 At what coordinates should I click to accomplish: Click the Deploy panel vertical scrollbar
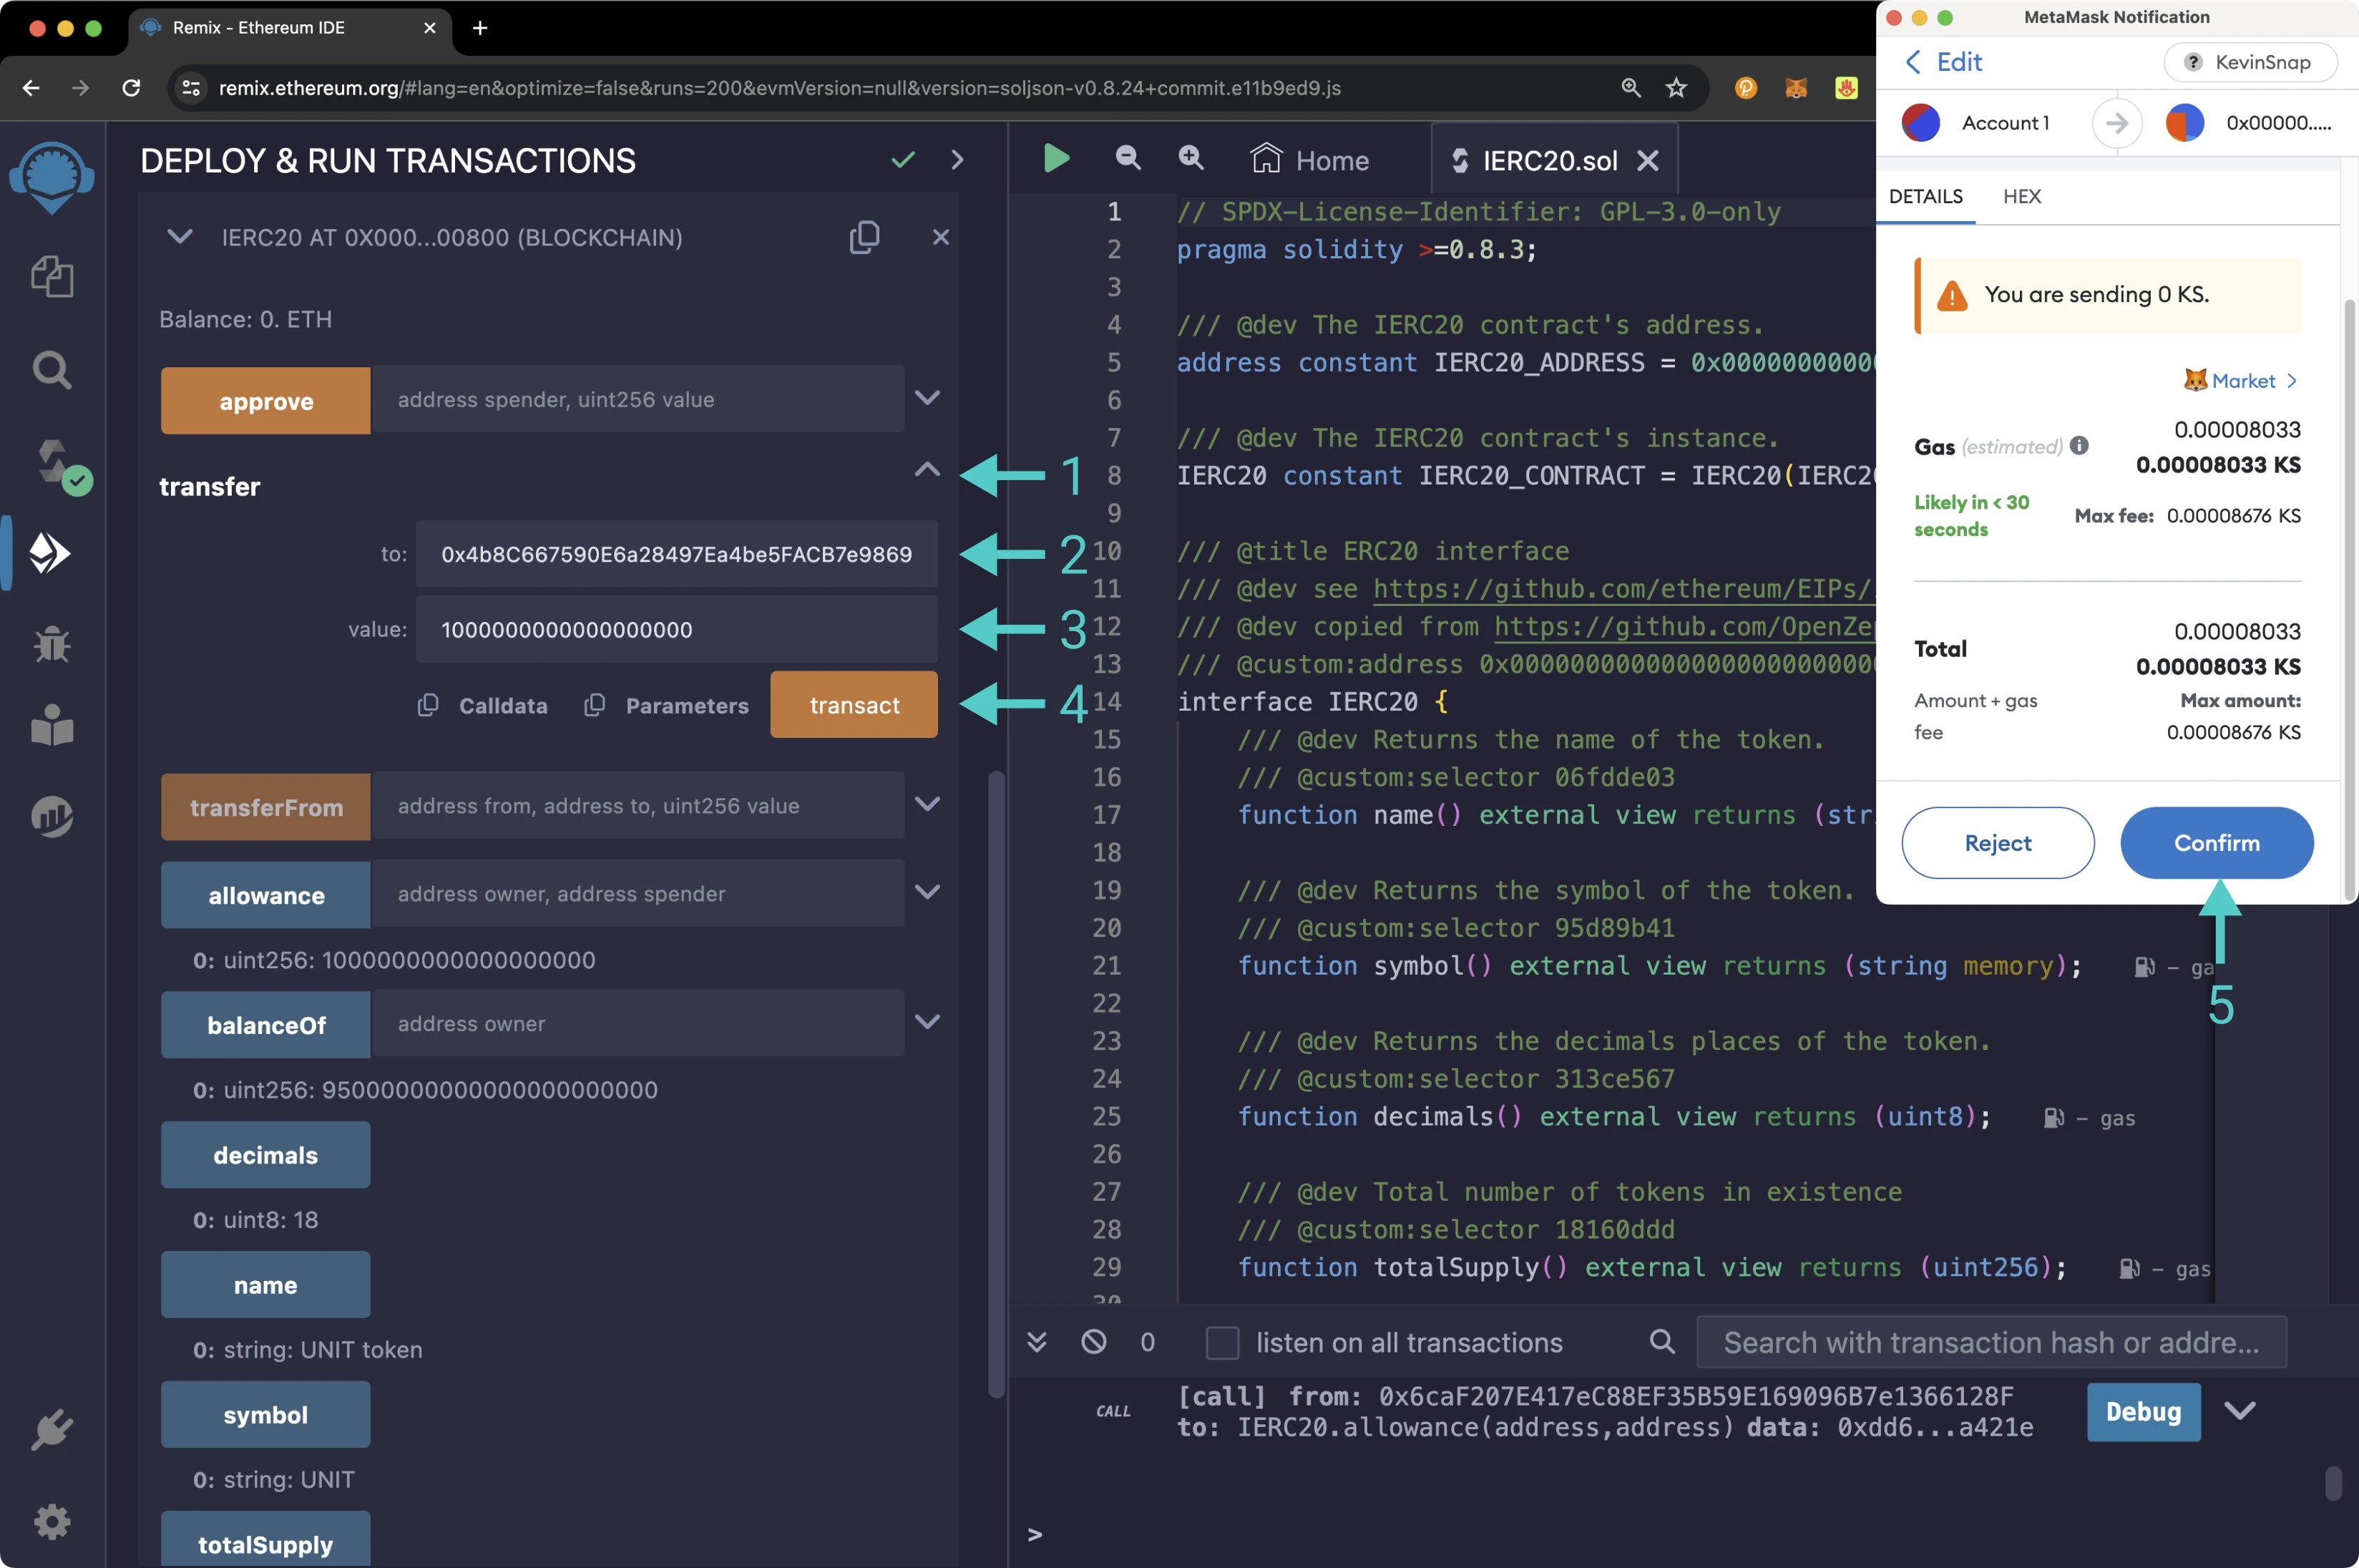(995, 1084)
